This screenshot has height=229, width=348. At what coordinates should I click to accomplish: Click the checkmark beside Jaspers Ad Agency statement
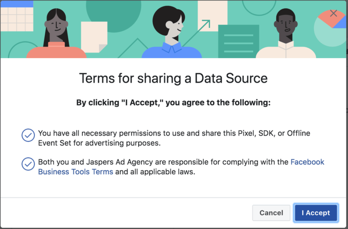pos(28,164)
